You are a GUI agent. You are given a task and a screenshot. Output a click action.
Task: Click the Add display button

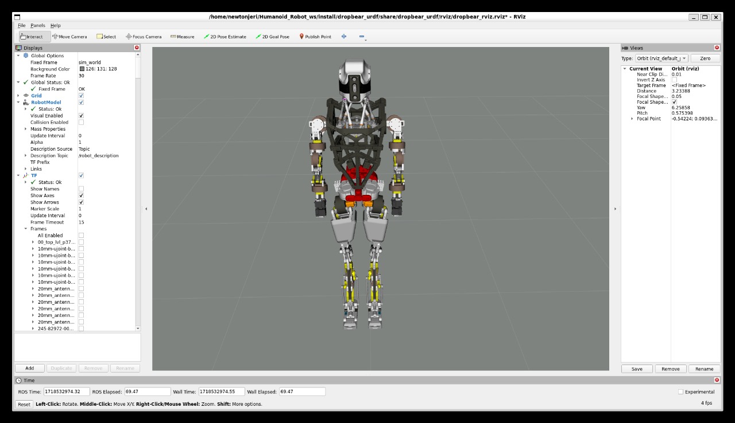(29, 369)
